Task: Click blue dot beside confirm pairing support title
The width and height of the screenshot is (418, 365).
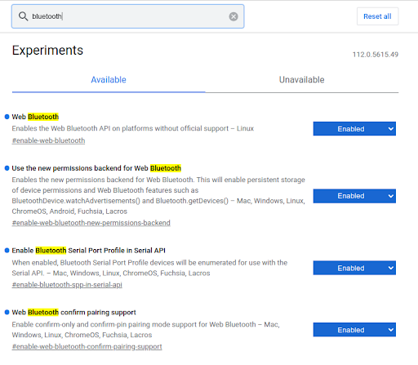Action: (x=7, y=312)
